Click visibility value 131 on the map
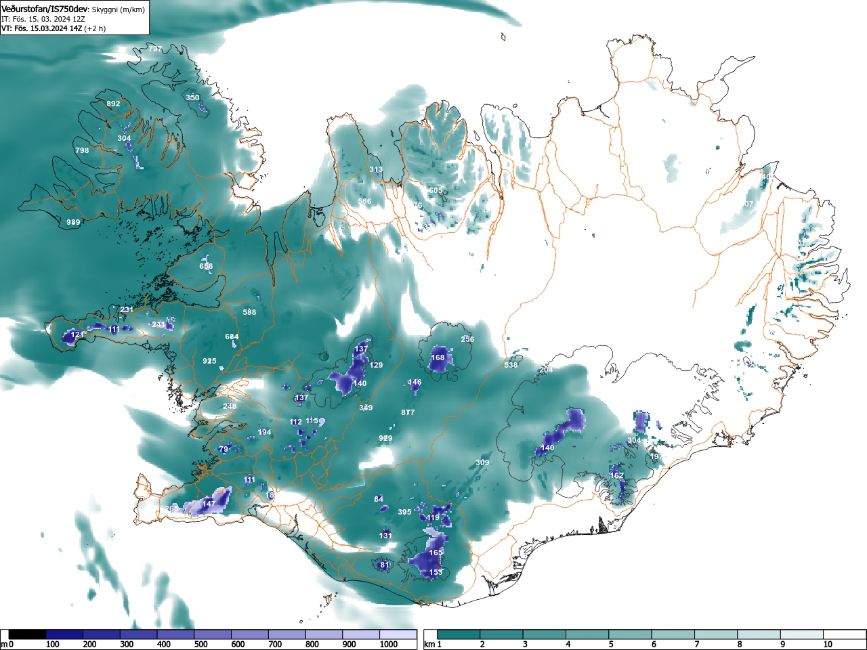The width and height of the screenshot is (867, 650). tap(385, 536)
